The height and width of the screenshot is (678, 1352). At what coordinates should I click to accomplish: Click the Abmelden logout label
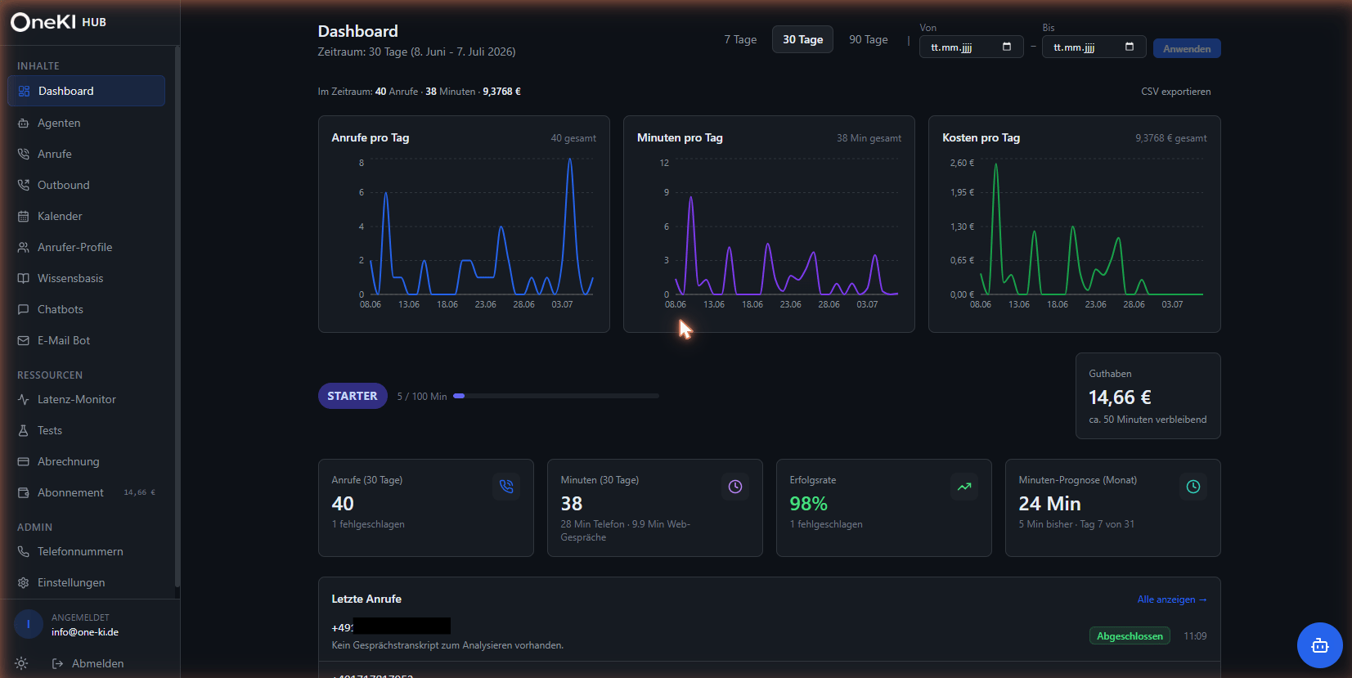tap(98, 663)
